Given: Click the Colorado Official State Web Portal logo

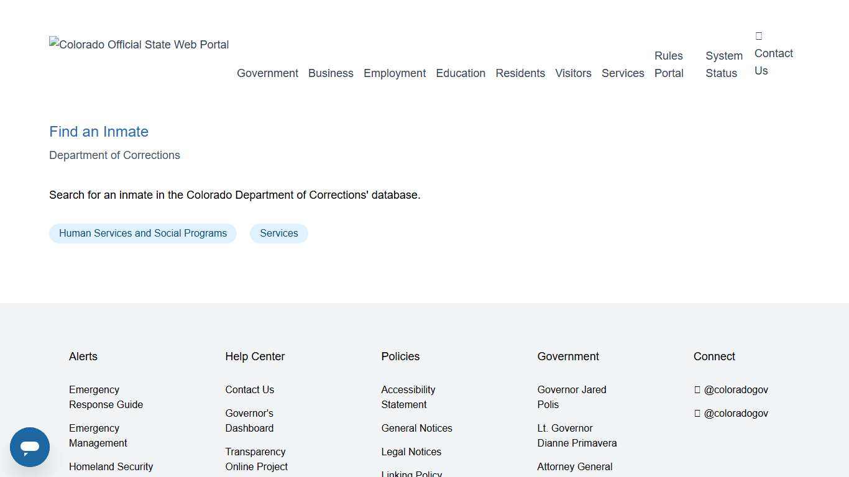Looking at the screenshot, I should click(x=139, y=44).
